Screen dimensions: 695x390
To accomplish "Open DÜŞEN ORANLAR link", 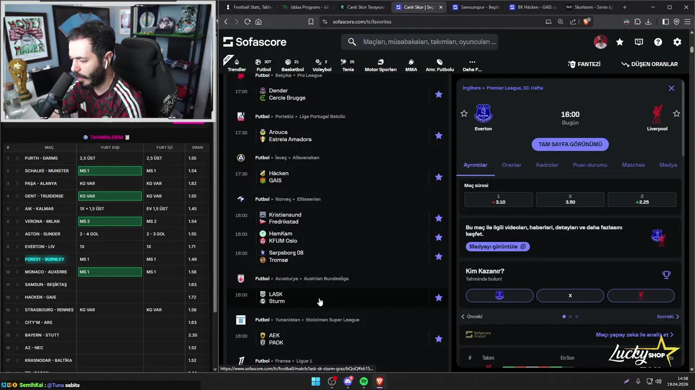I will tap(649, 64).
